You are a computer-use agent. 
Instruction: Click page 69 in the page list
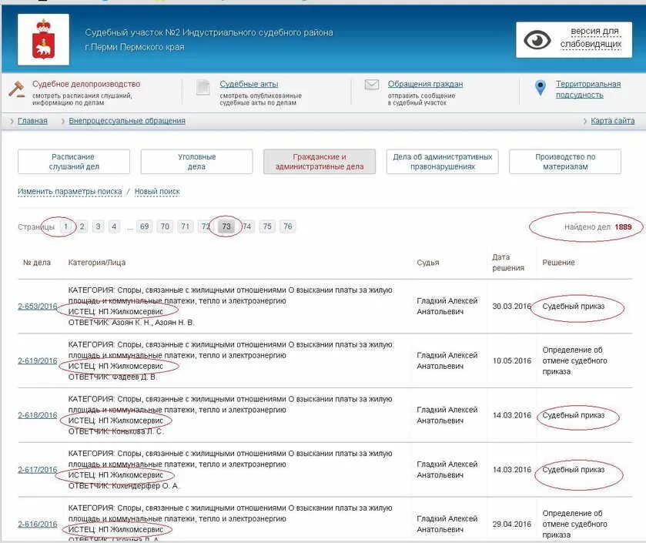143,226
